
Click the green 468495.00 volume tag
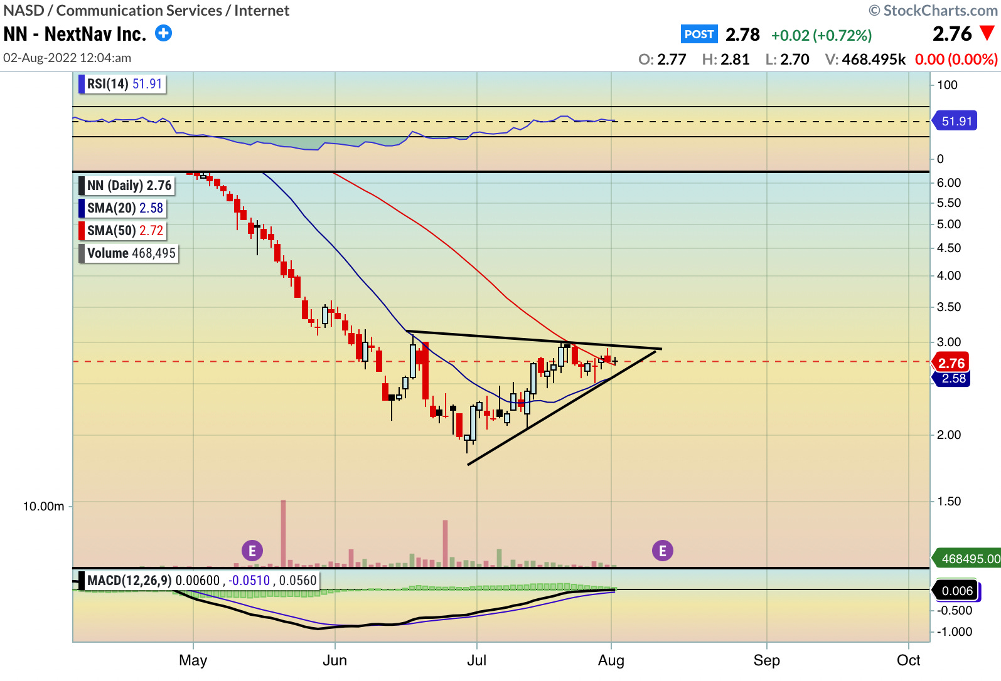click(x=967, y=559)
